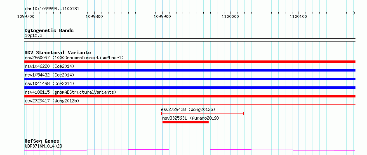Click the RefSeq Genes track title
Viewport: 367px width, 155px height.
point(42,141)
